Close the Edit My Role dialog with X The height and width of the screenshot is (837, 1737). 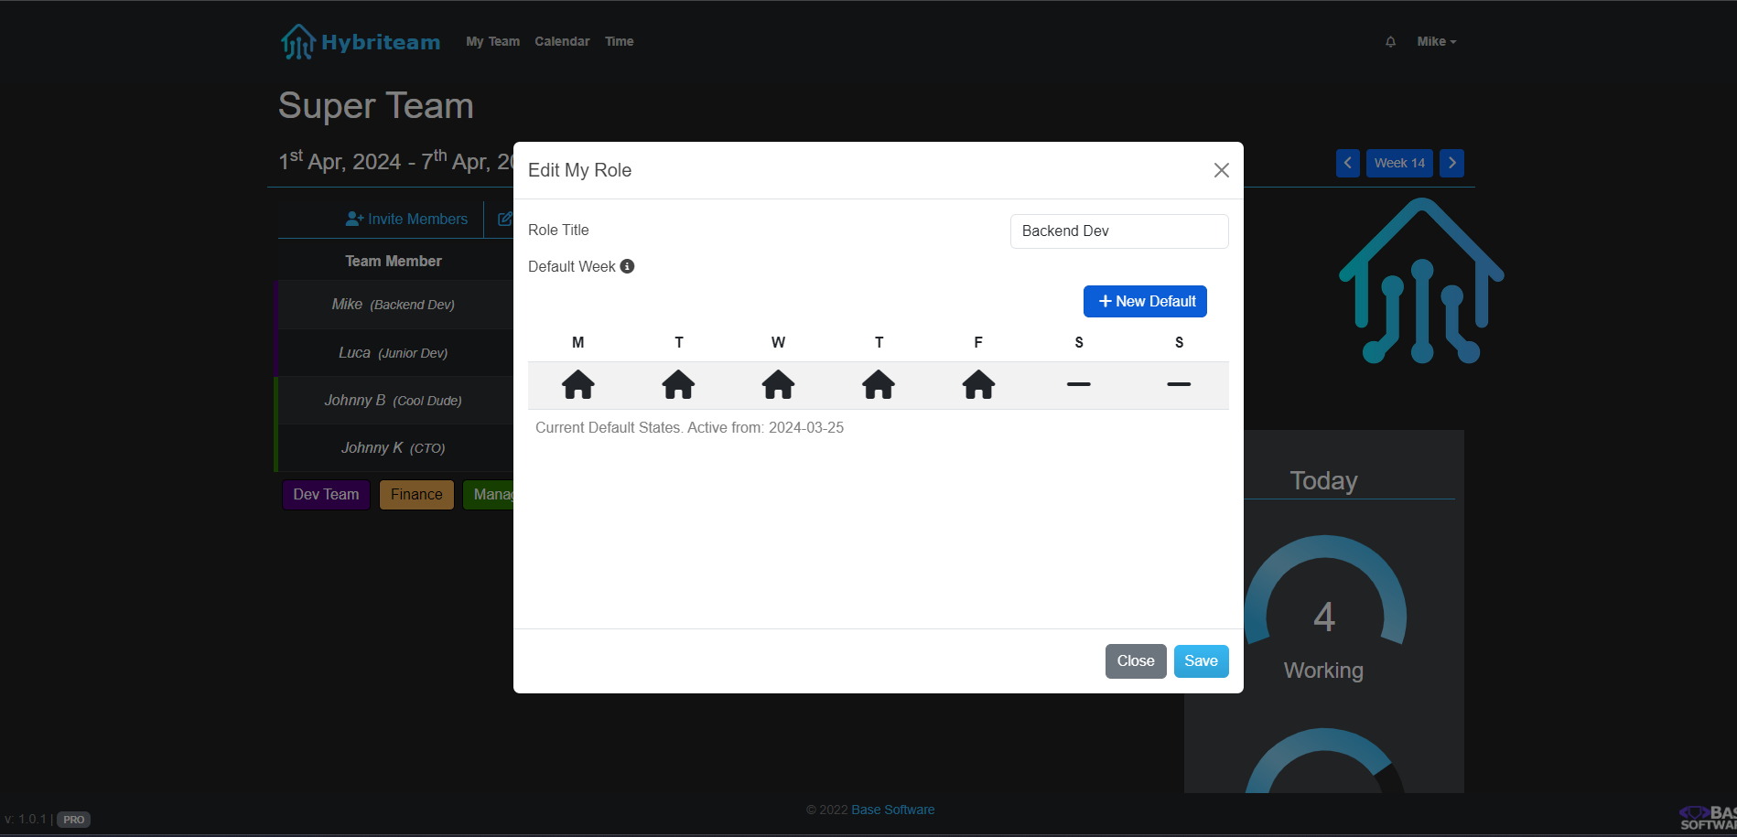point(1221,170)
